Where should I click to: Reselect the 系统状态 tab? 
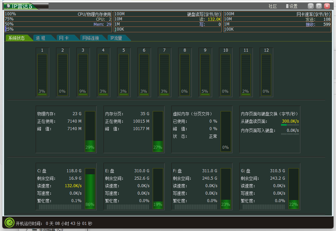[16, 38]
